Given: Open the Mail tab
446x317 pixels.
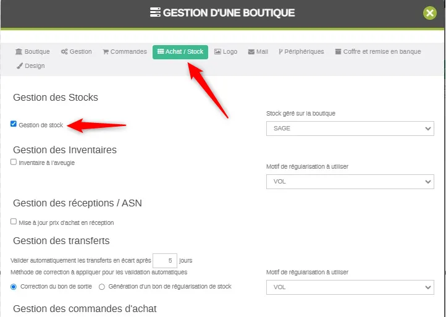Looking at the screenshot, I should pyautogui.click(x=258, y=52).
